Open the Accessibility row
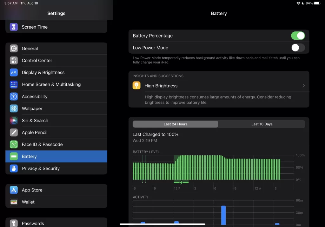The width and height of the screenshot is (325, 227). [x=56, y=97]
